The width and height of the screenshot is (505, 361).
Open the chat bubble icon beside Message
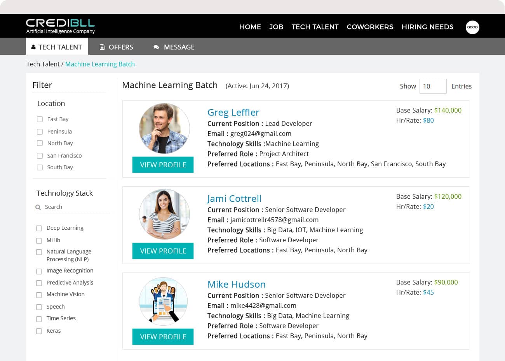tap(156, 47)
